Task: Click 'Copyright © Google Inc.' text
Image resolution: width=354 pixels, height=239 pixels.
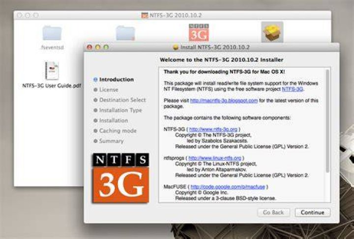Action: click(202, 192)
